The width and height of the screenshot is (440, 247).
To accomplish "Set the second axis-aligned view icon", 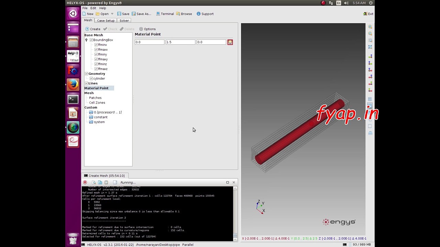I will 370,63.
